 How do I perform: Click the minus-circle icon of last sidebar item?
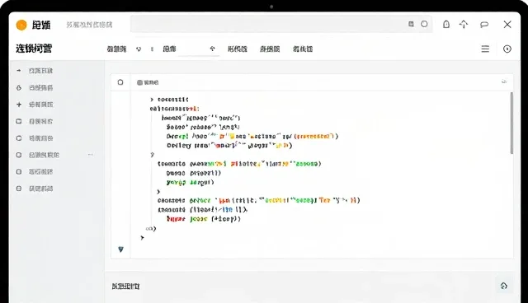[x=19, y=189]
